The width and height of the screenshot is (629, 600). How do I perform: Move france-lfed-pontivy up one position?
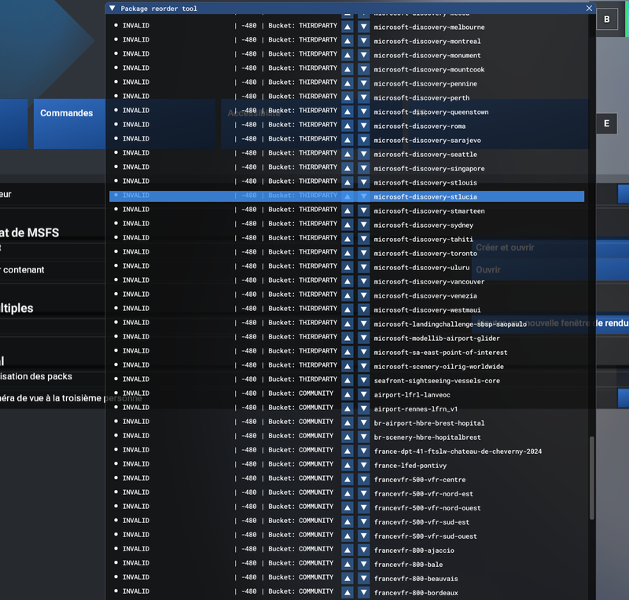point(348,466)
